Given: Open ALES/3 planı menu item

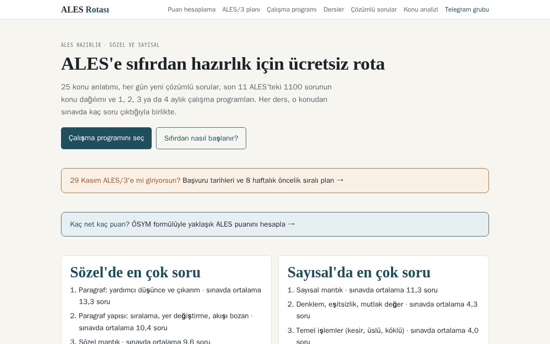Looking at the screenshot, I should (x=241, y=9).
